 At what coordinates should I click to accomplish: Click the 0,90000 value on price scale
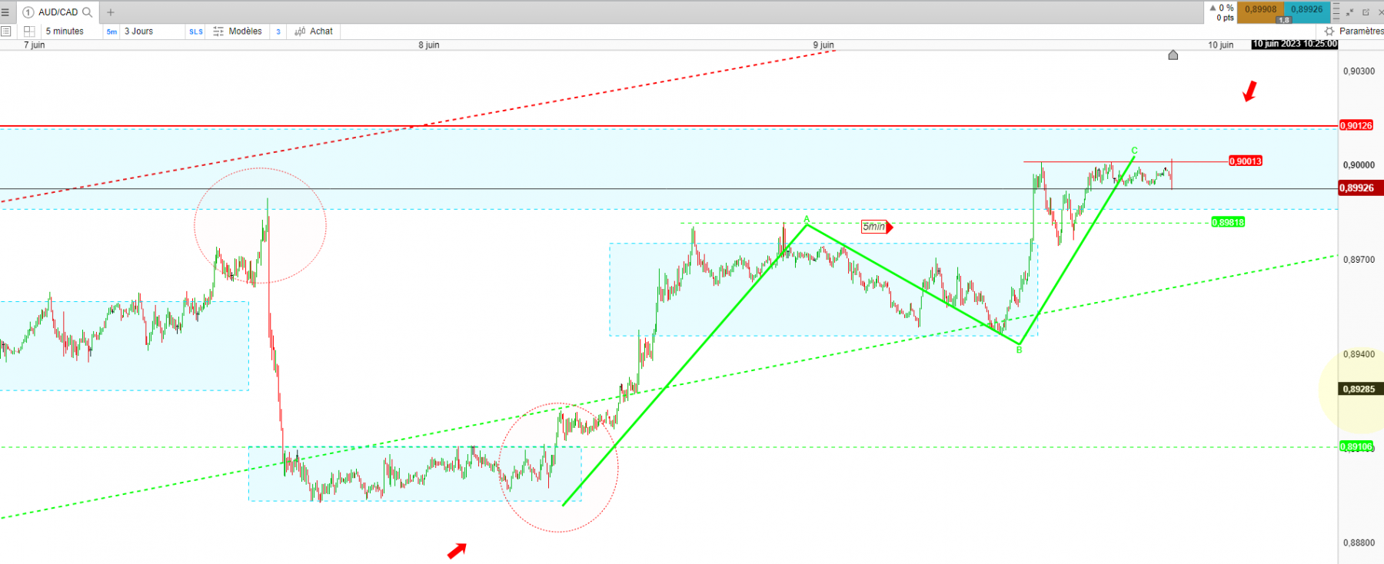pyautogui.click(x=1359, y=165)
